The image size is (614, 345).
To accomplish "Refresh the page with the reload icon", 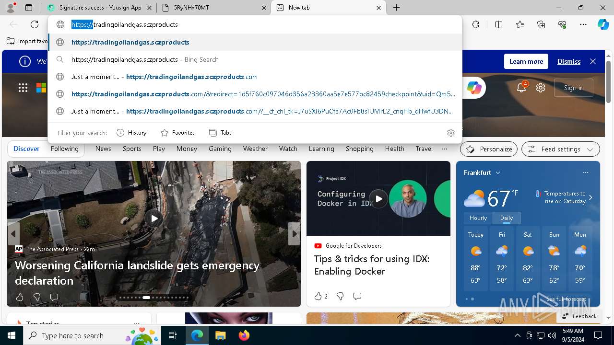I will point(35,24).
